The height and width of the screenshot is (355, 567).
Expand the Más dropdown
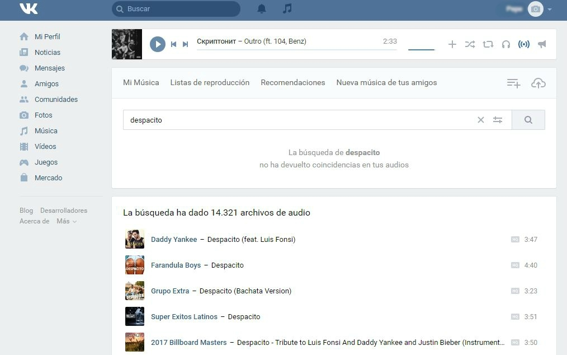tap(67, 221)
